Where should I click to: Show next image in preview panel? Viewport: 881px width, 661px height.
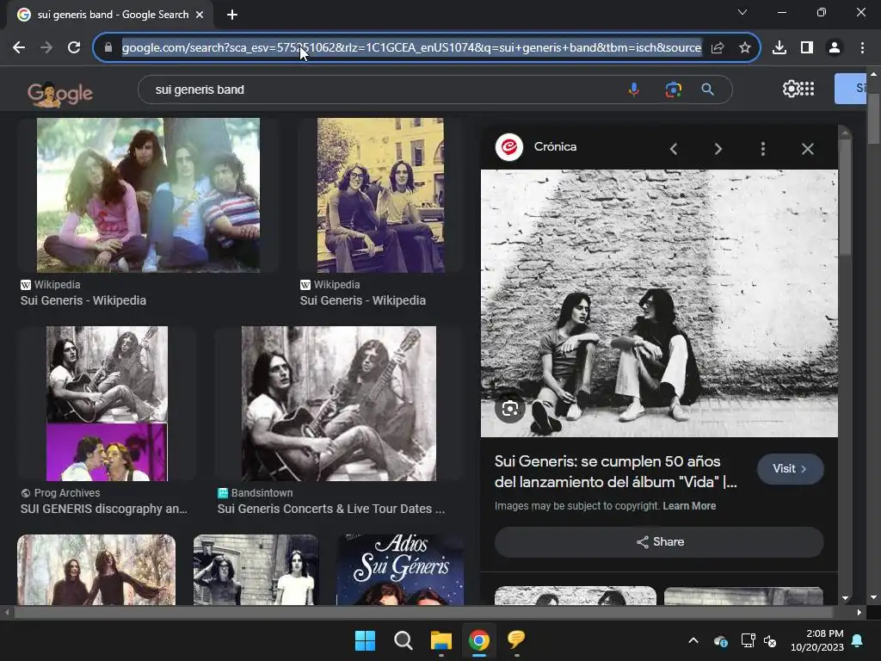(x=718, y=149)
